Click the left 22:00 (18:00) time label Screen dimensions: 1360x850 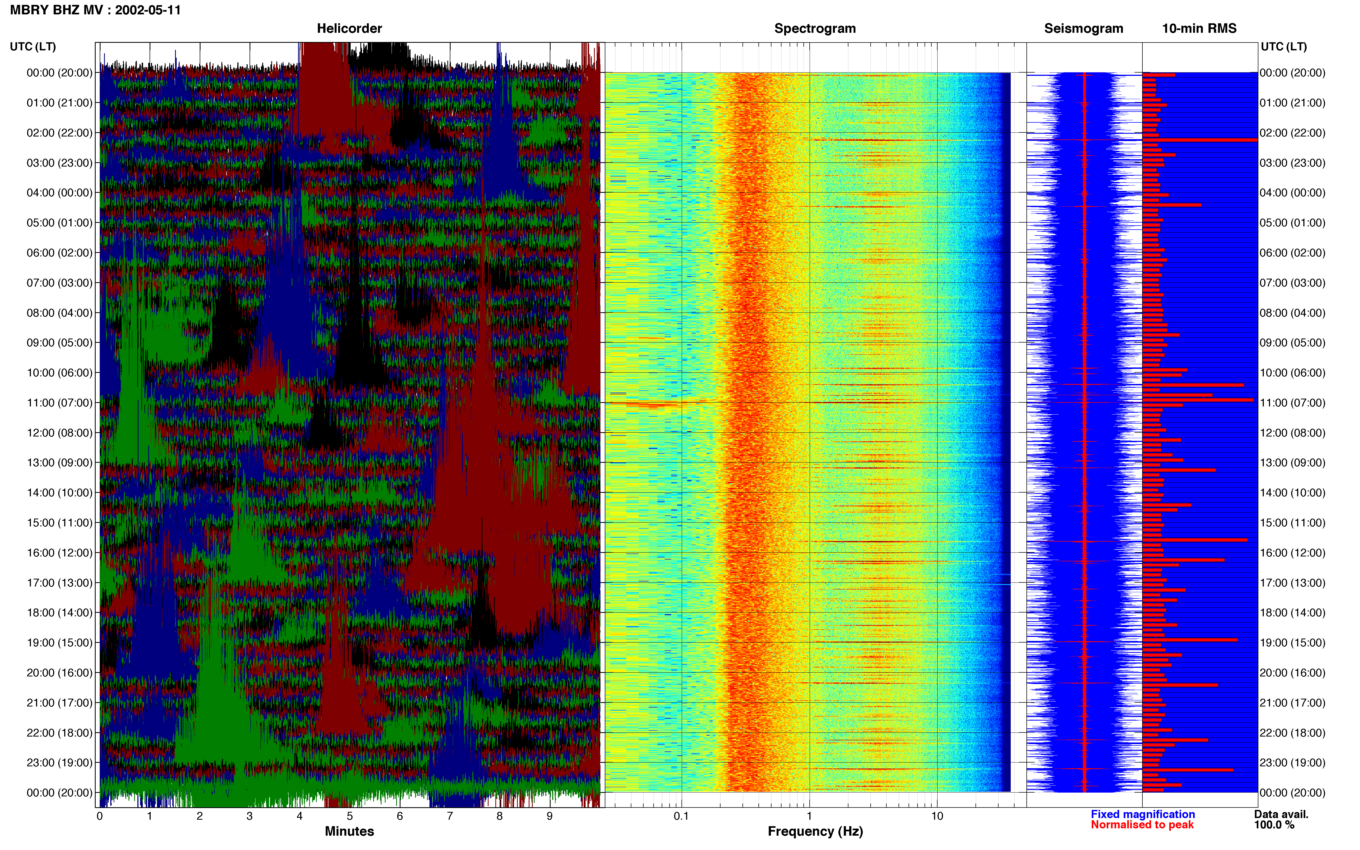click(60, 732)
